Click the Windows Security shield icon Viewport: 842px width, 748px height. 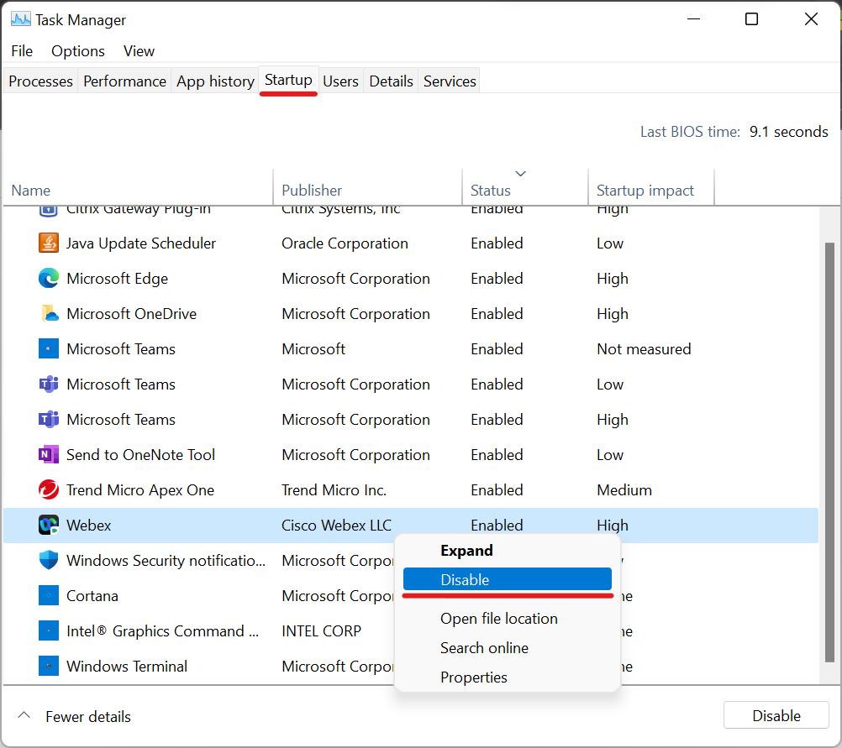coord(49,560)
